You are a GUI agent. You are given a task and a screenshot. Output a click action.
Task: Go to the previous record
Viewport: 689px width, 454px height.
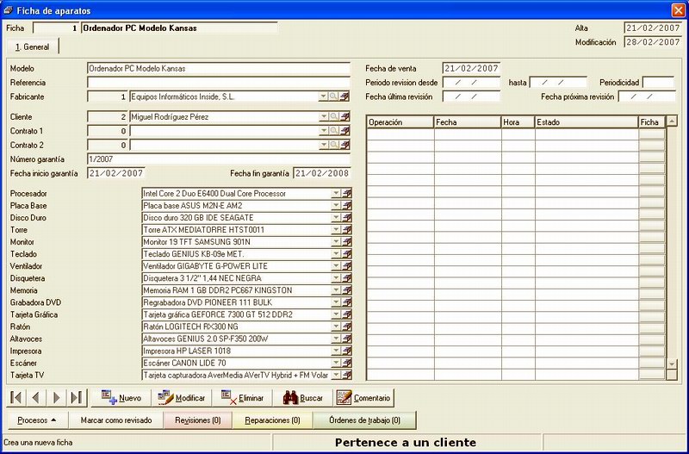tap(36, 398)
